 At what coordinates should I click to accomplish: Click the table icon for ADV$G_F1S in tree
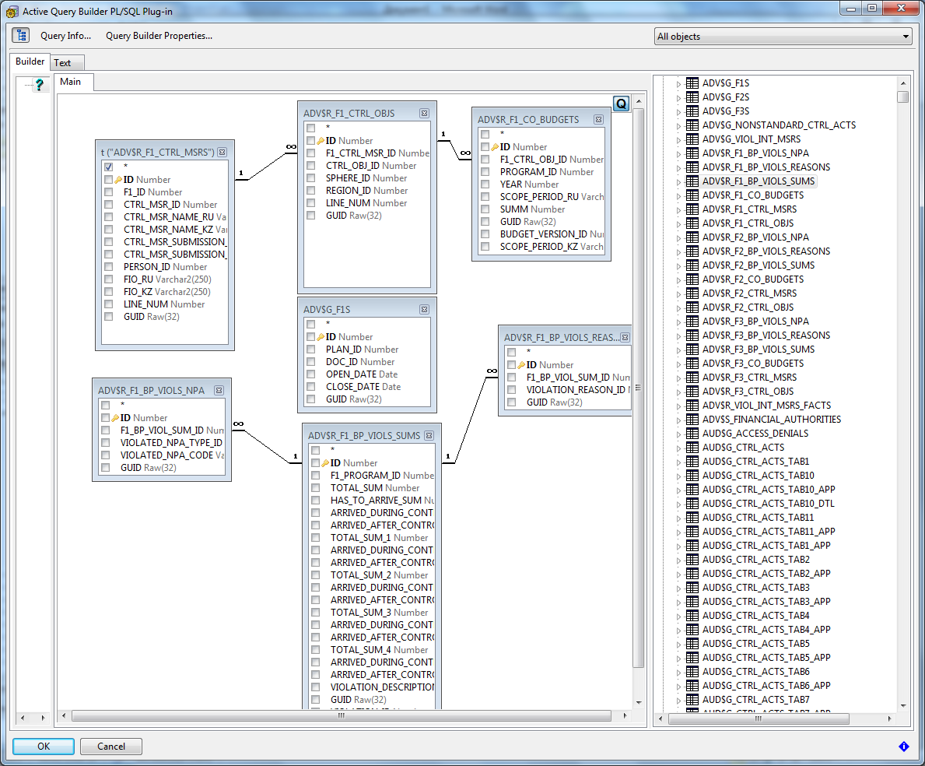click(692, 83)
